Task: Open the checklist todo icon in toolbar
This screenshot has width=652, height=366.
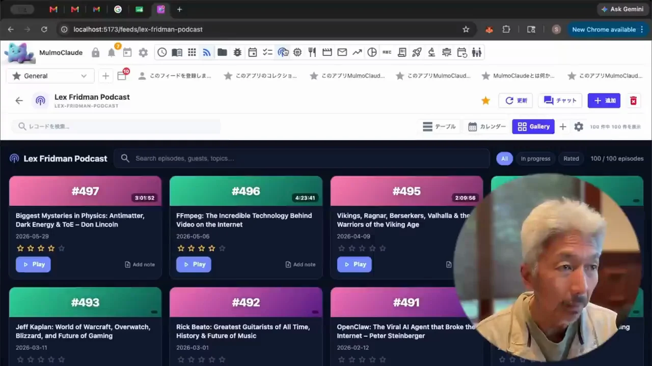Action: [267, 52]
